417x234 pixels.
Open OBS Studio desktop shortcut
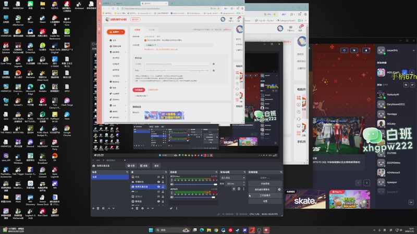tap(43, 60)
